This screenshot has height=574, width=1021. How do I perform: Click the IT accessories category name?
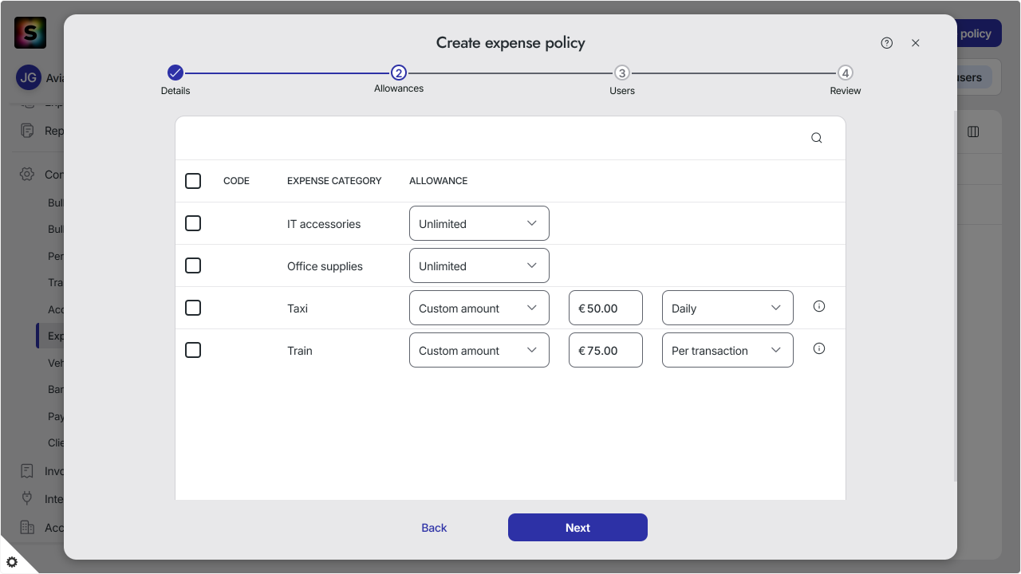(324, 224)
